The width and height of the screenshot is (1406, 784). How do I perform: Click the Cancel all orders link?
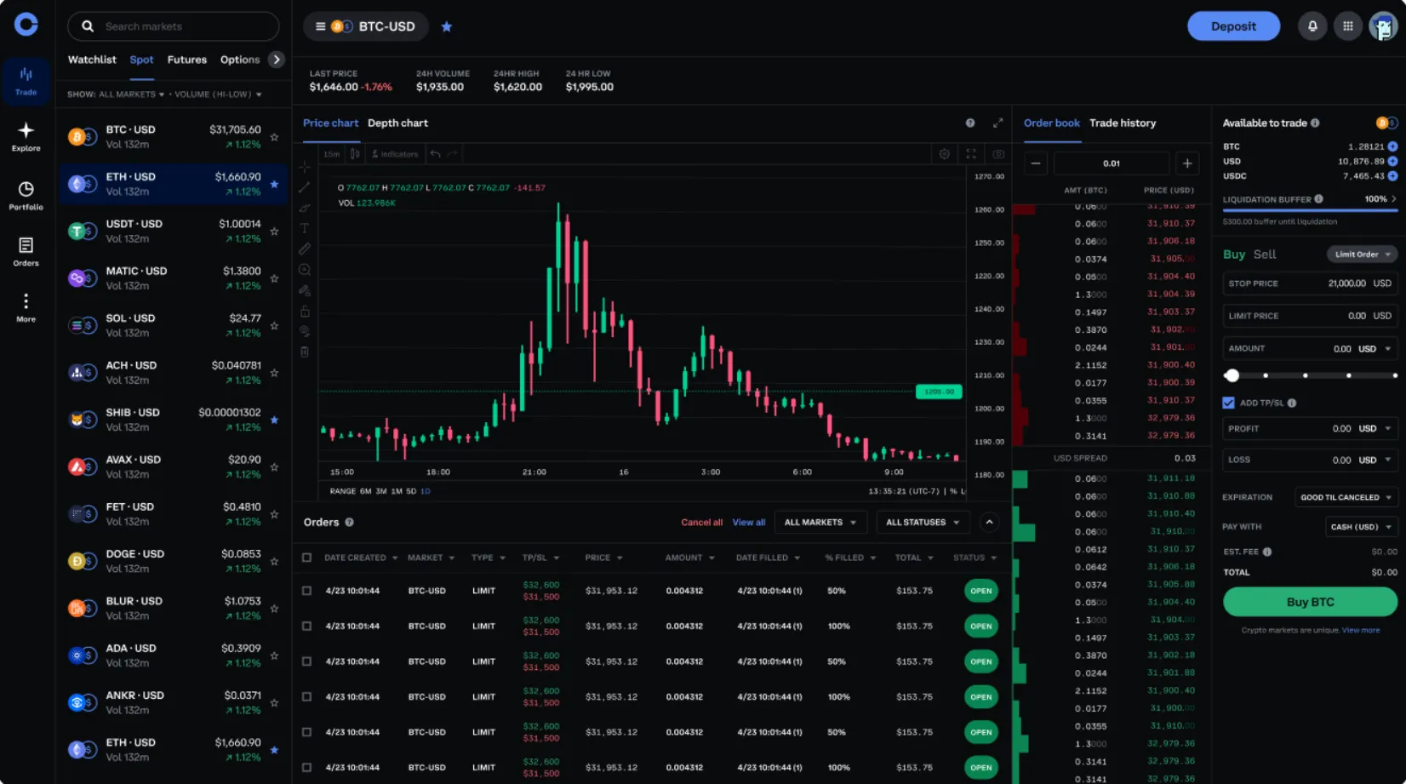click(x=701, y=522)
